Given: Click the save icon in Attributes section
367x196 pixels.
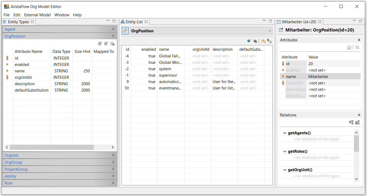Looking at the screenshot, I should point(349,47).
